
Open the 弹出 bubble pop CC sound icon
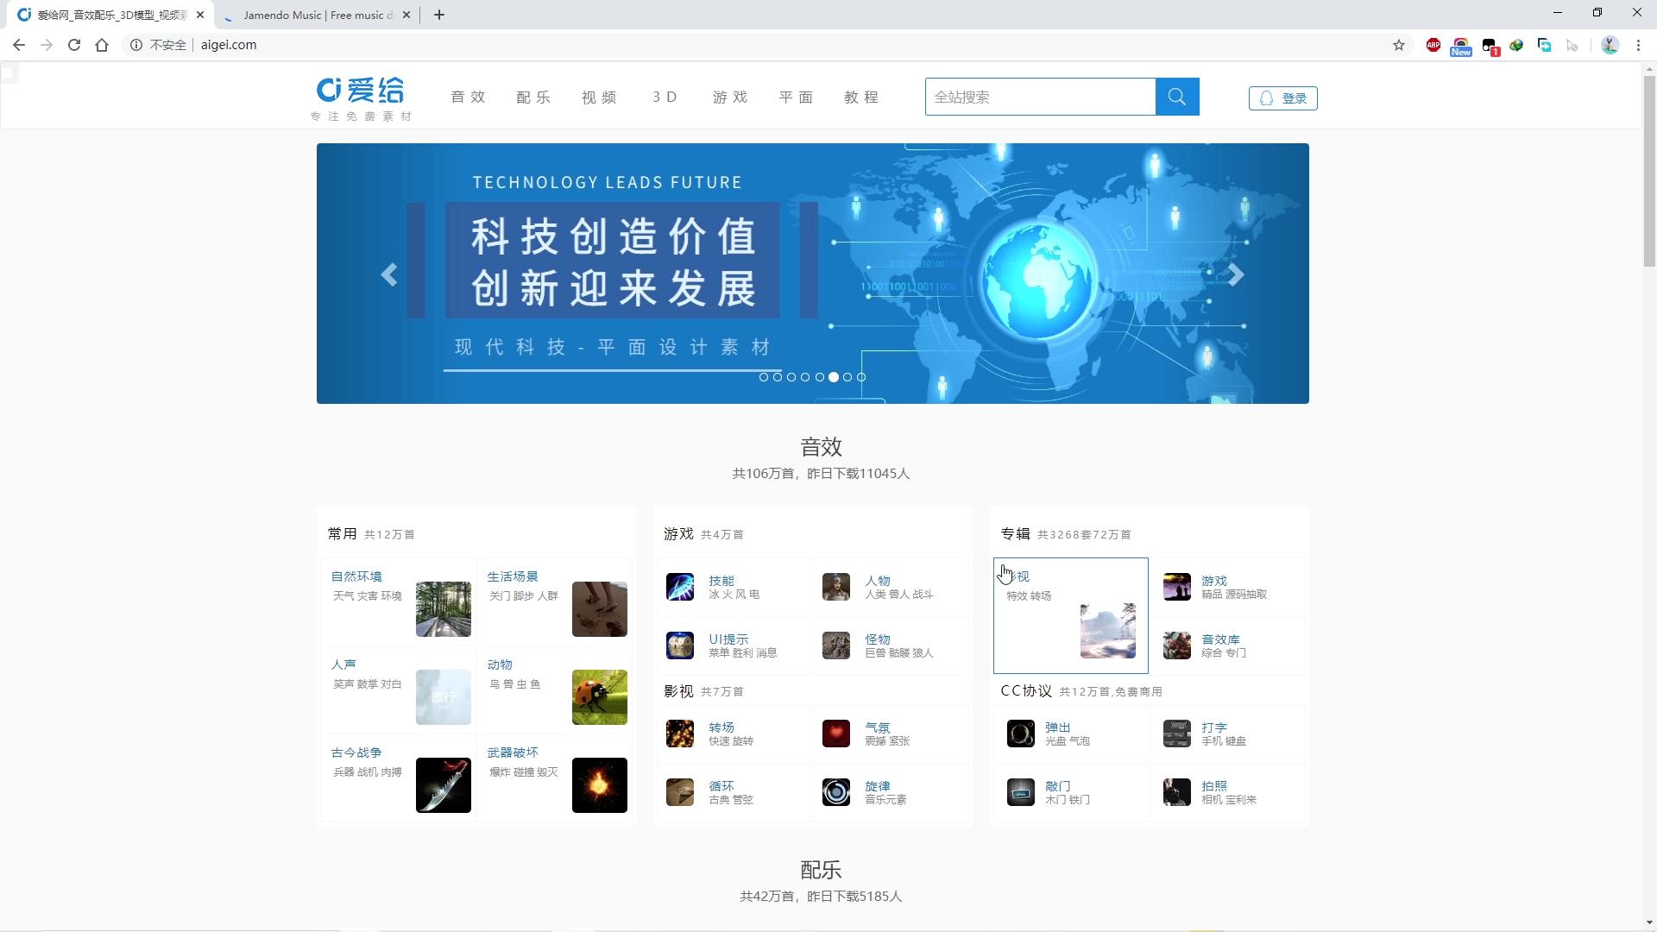pos(1020,733)
